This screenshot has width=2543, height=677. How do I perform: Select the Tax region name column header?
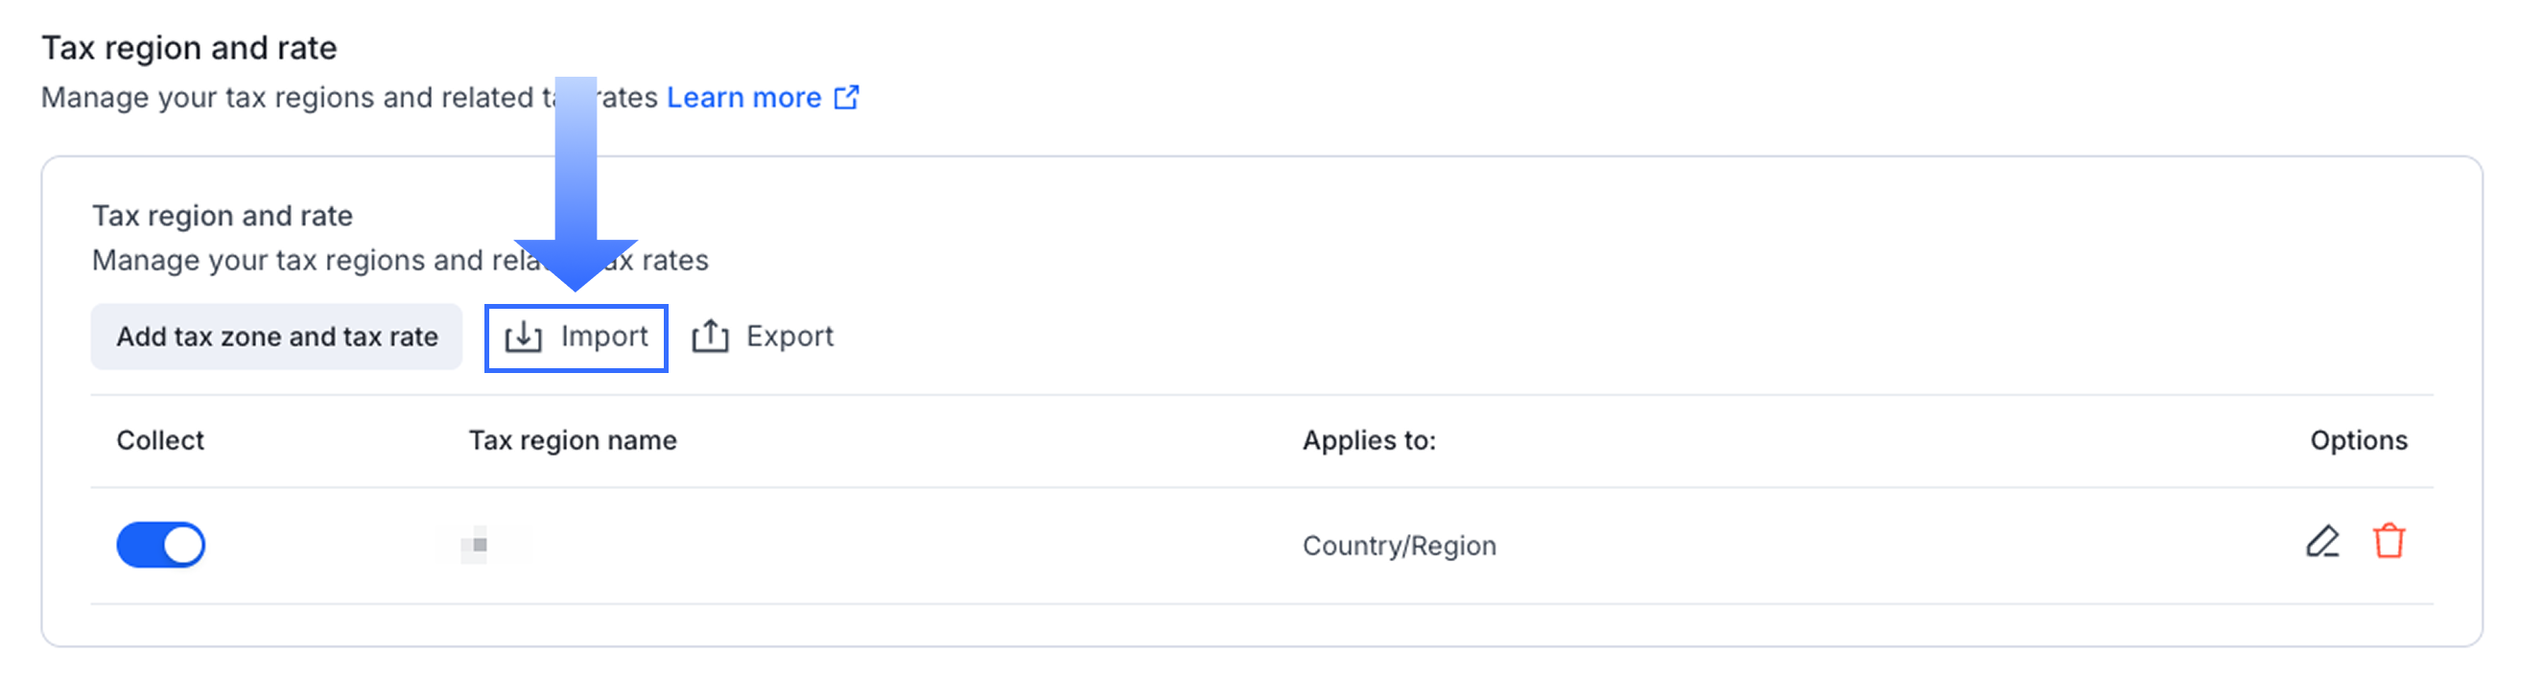pyautogui.click(x=573, y=440)
